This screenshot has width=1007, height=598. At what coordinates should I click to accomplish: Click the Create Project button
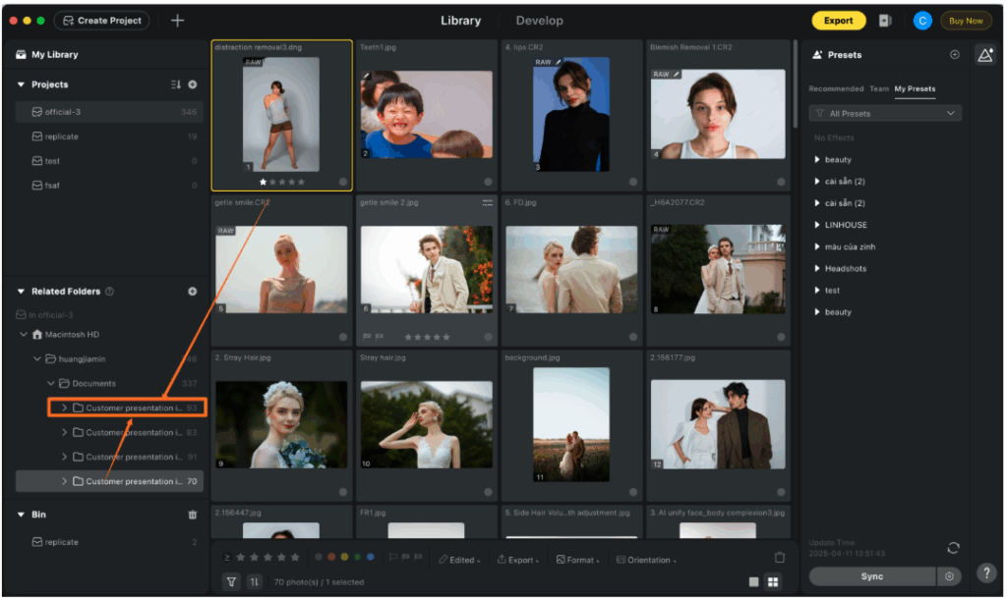[x=102, y=21]
